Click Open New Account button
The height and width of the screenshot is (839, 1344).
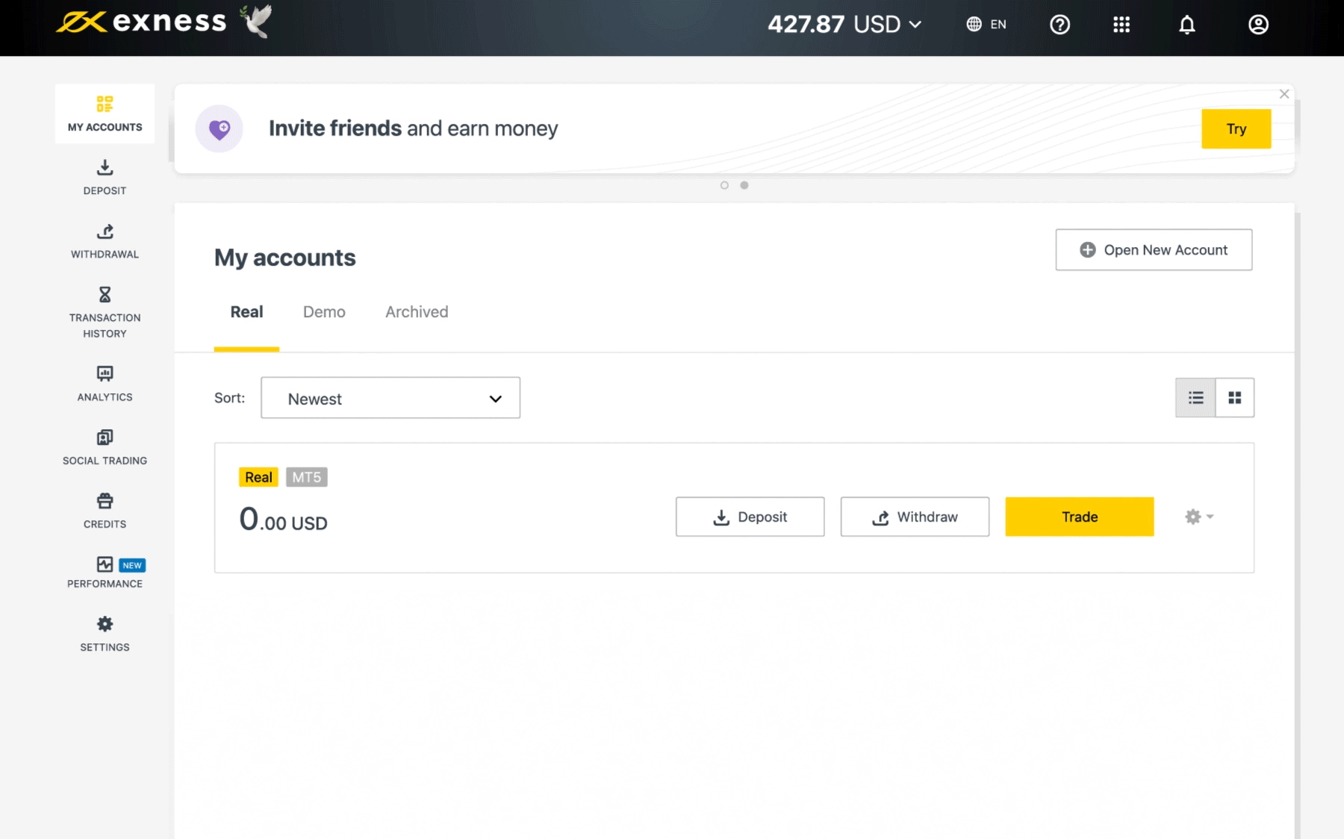click(x=1154, y=250)
